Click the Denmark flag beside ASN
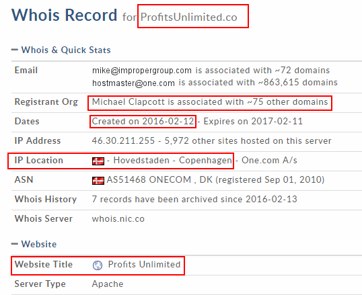The height and width of the screenshot is (295, 362). [98, 180]
